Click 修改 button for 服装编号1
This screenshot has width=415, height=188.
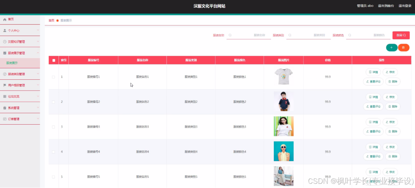coord(390,72)
